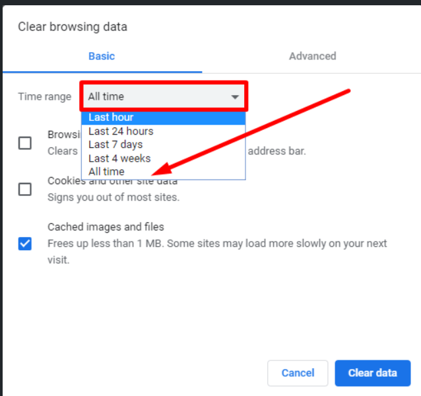421x396 pixels.
Task: Click the Clear browsing data dialog title
Action: click(x=73, y=27)
